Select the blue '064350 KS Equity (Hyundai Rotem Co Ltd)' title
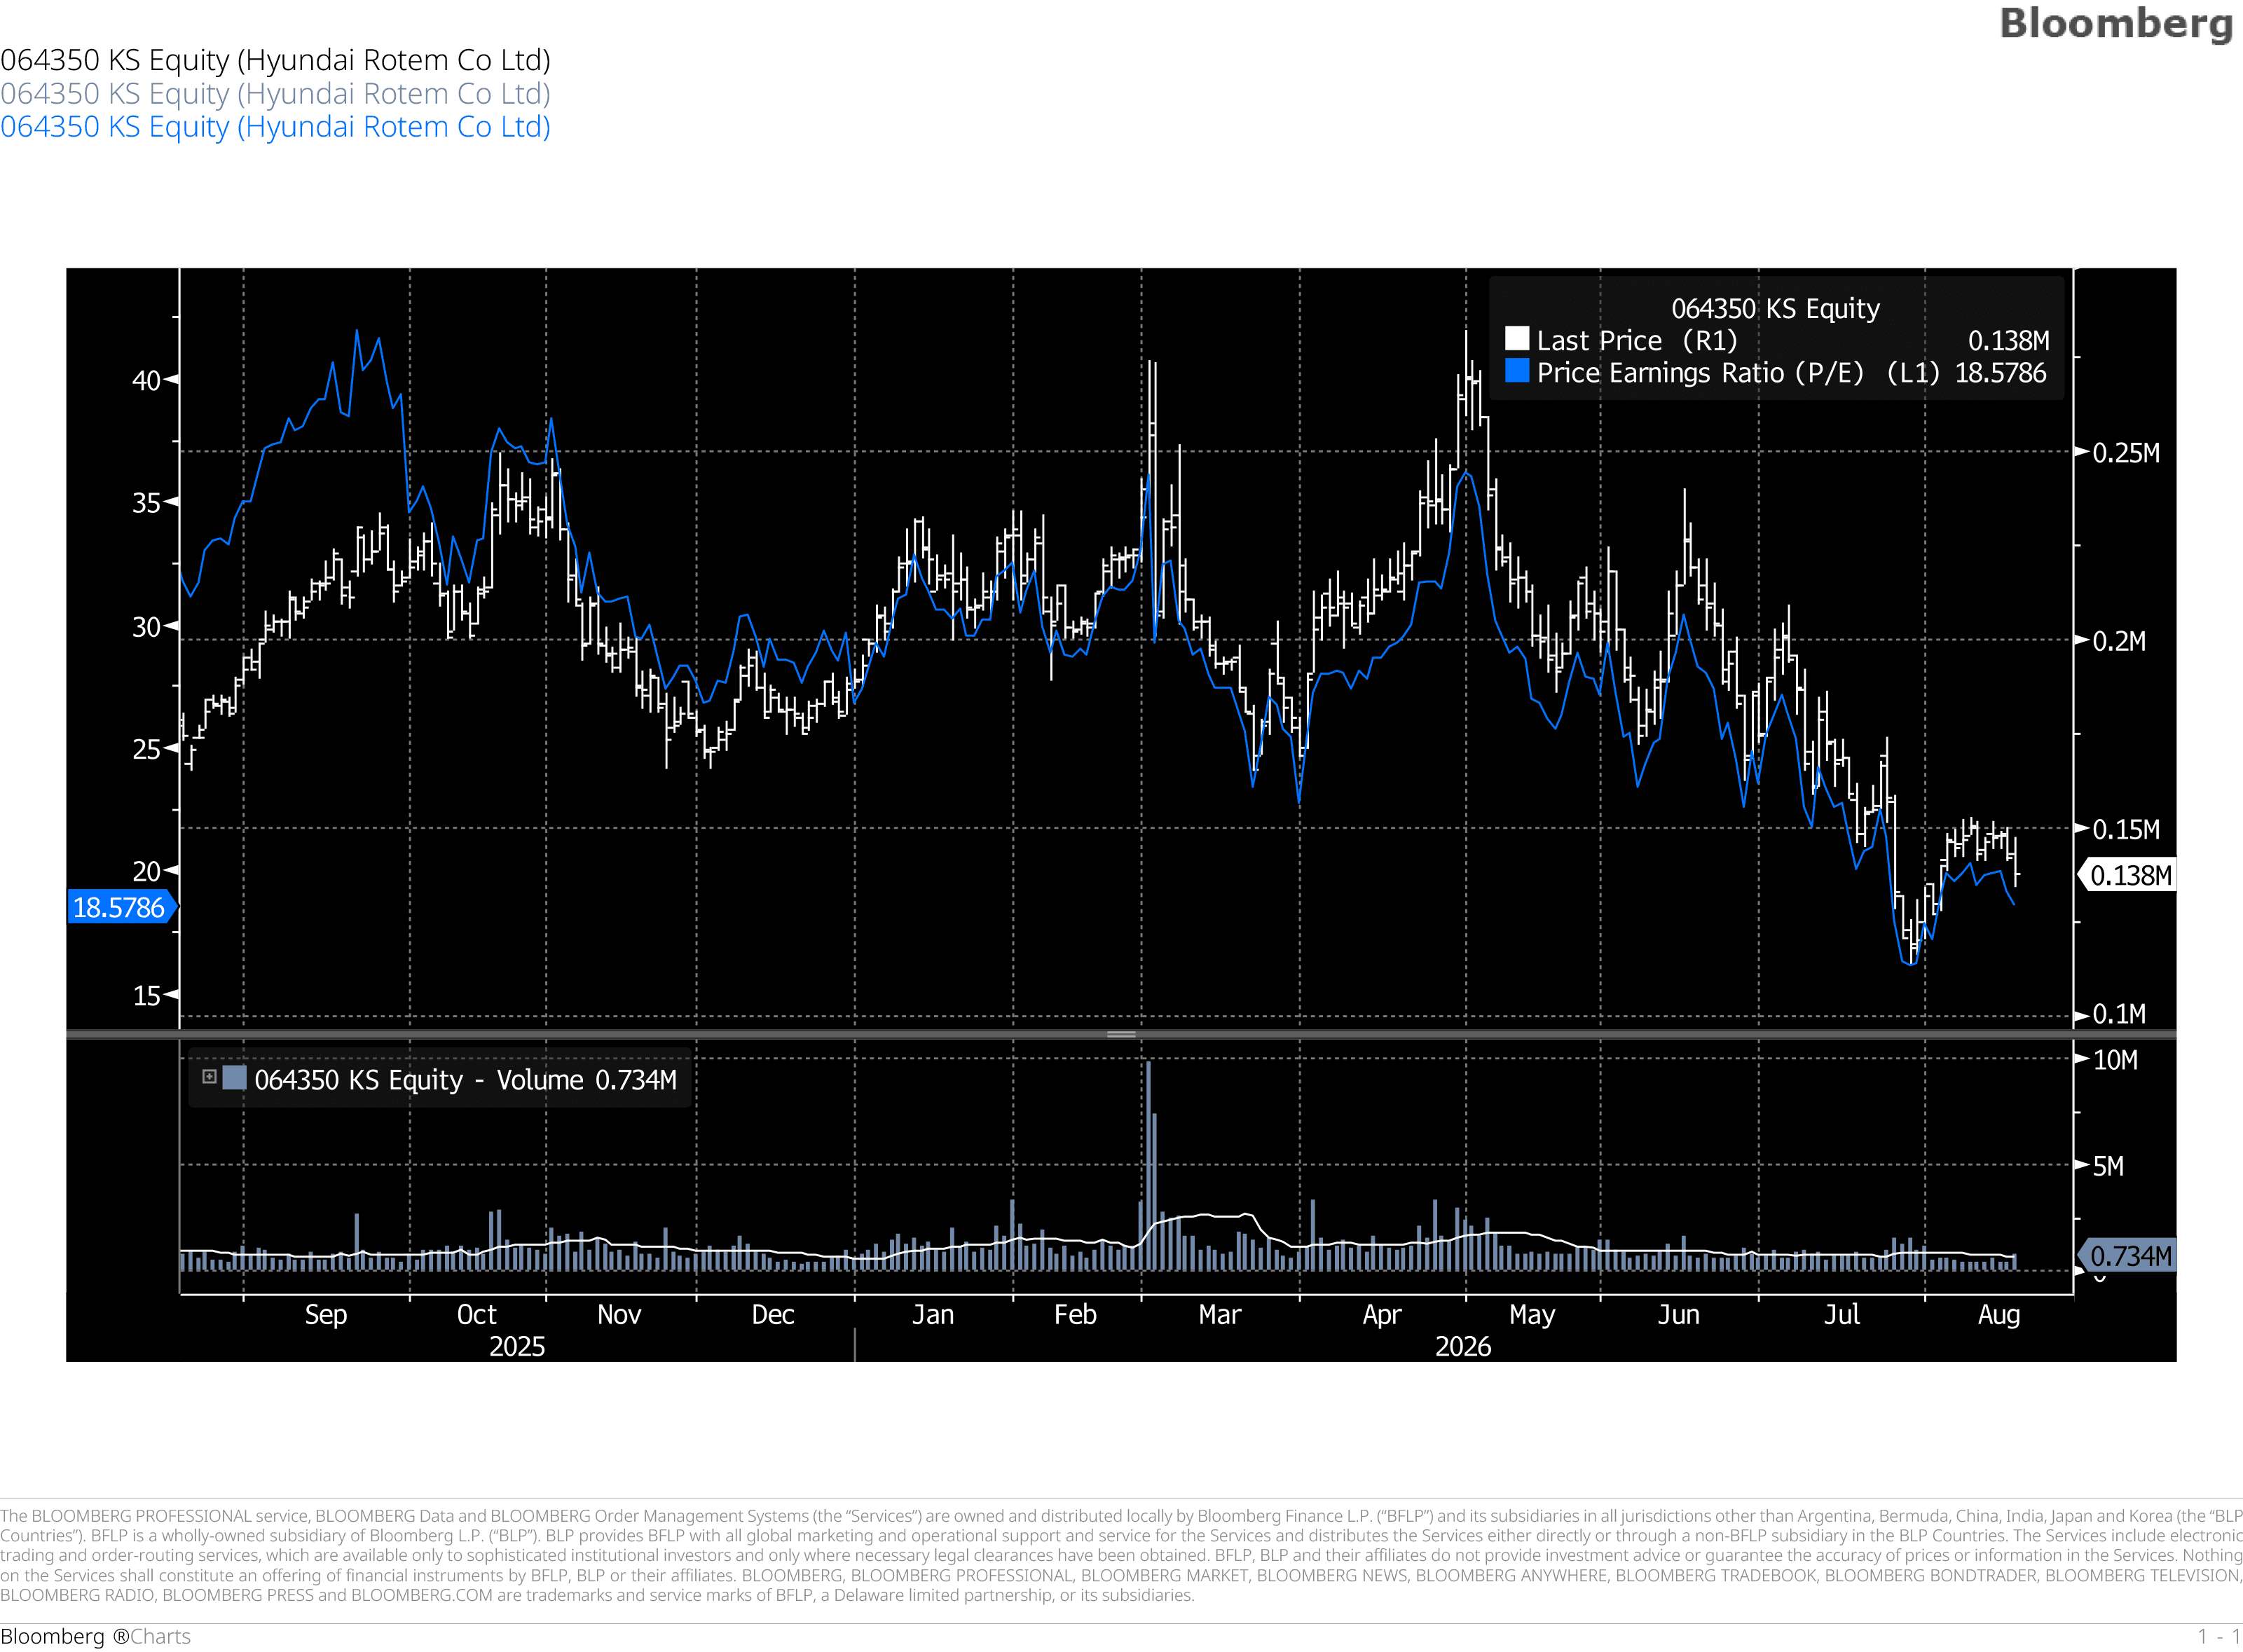The image size is (2243, 1652). pos(275,127)
